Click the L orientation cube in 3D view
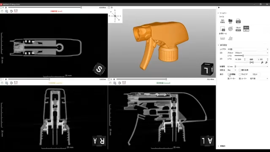The width and height of the screenshot is (270, 152). [207, 69]
